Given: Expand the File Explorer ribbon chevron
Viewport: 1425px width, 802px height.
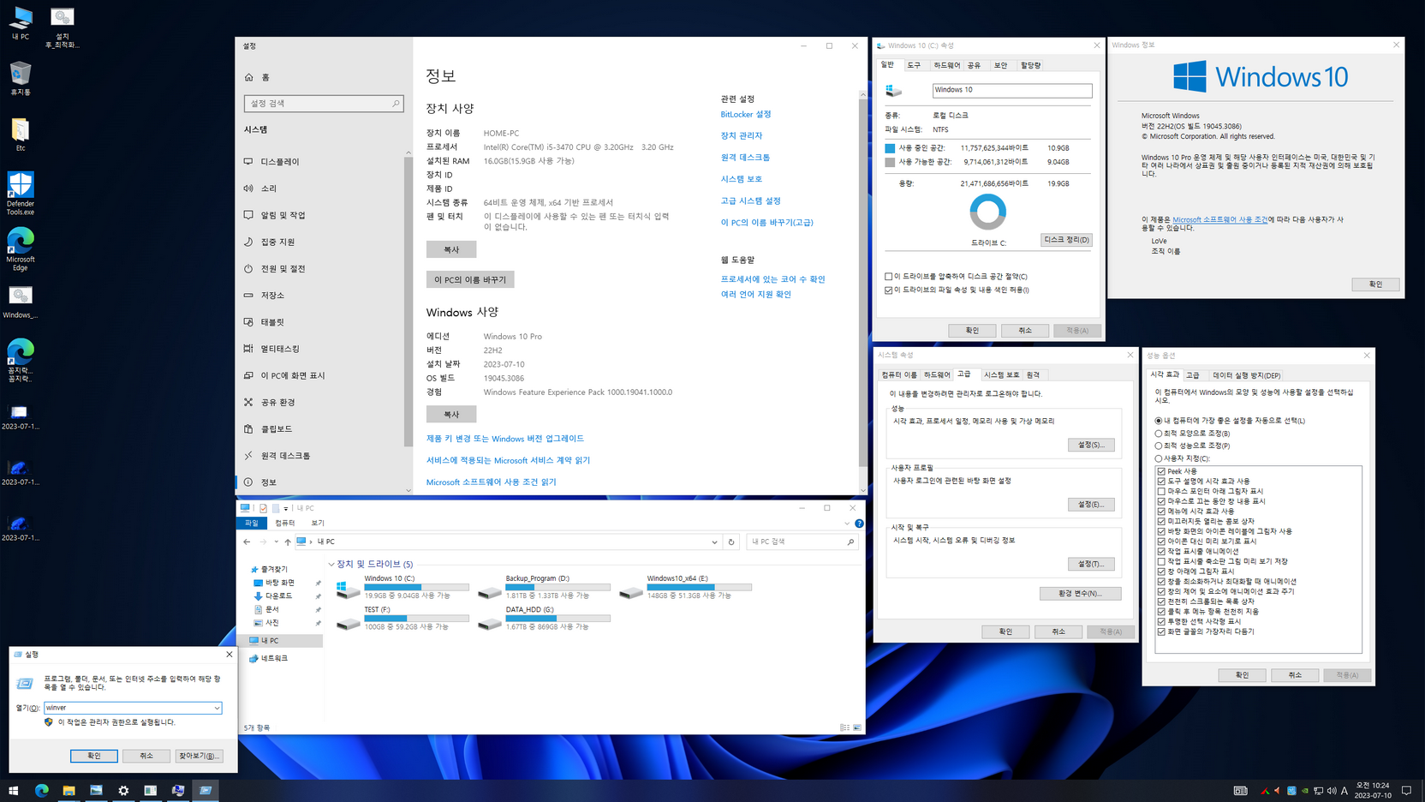Looking at the screenshot, I should pyautogui.click(x=847, y=523).
